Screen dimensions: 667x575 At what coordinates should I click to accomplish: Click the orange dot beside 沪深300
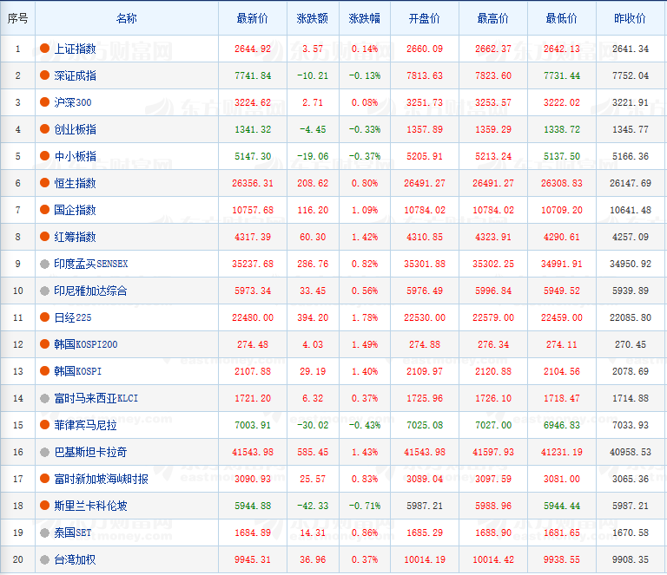[x=44, y=102]
